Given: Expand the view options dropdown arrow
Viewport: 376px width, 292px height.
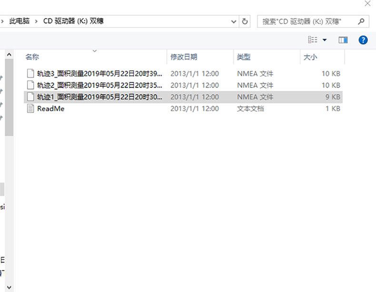Looking at the screenshot, I should click(325, 40).
